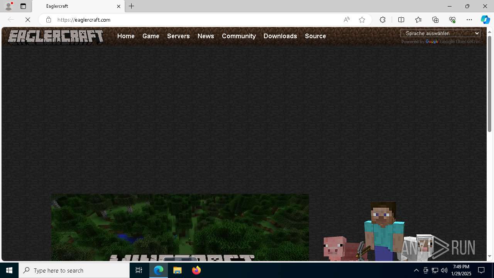
Task: Open the Favorites list
Action: (418, 20)
